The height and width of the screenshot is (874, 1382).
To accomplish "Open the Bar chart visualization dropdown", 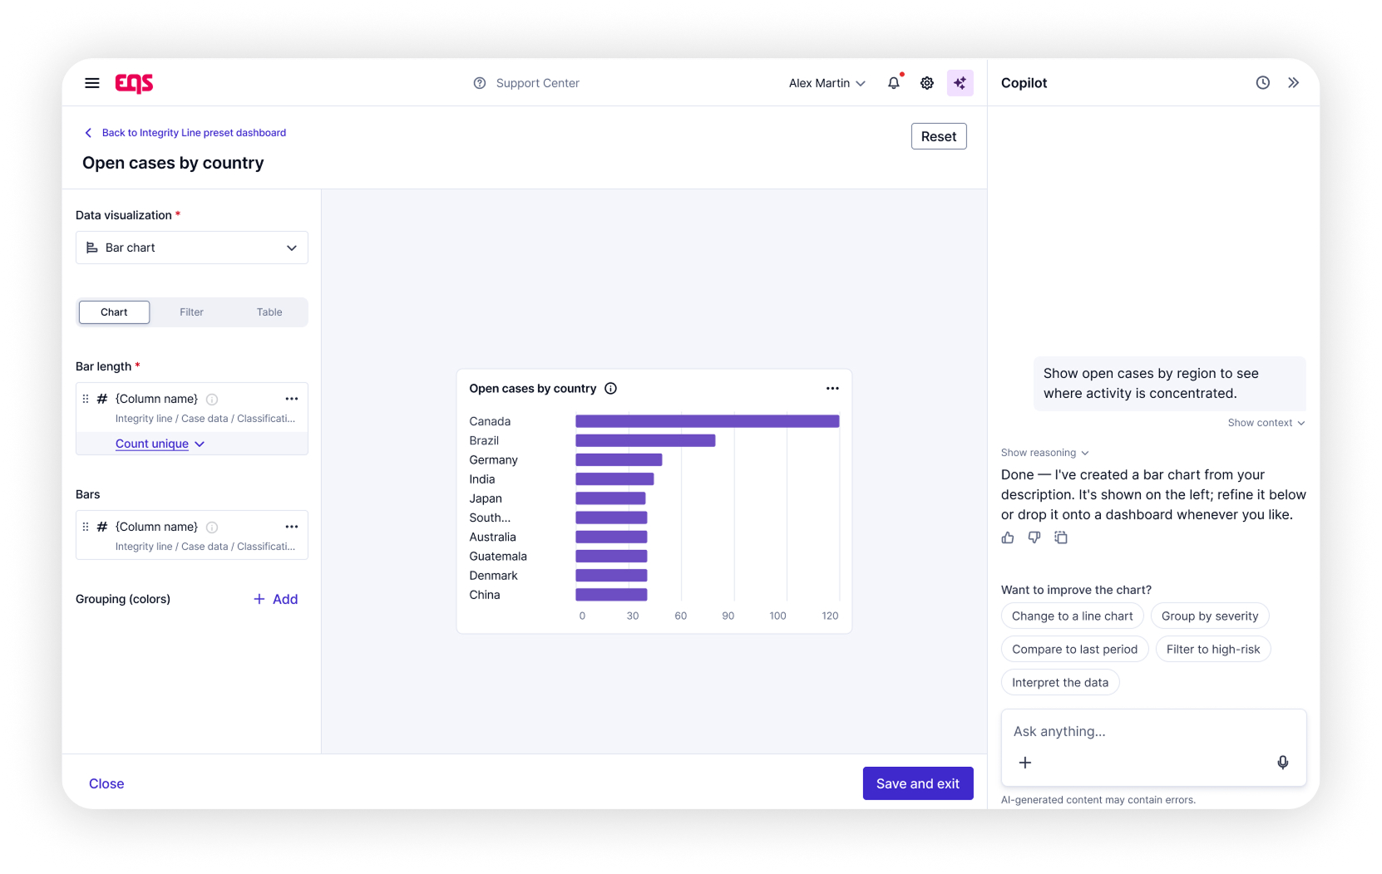I will coord(192,248).
